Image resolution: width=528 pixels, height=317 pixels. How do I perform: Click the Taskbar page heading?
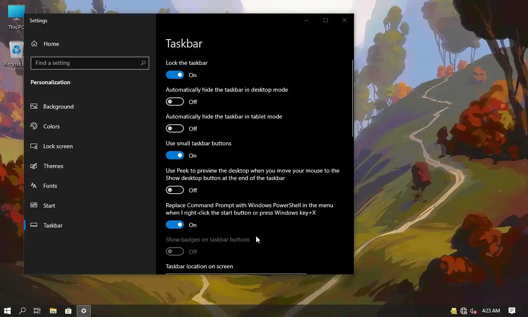point(184,44)
